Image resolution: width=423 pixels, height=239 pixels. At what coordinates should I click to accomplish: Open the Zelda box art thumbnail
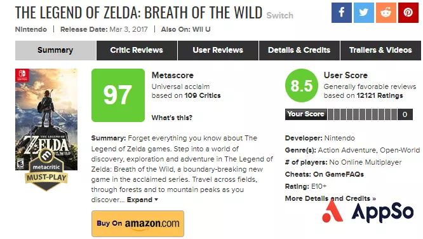(46, 119)
